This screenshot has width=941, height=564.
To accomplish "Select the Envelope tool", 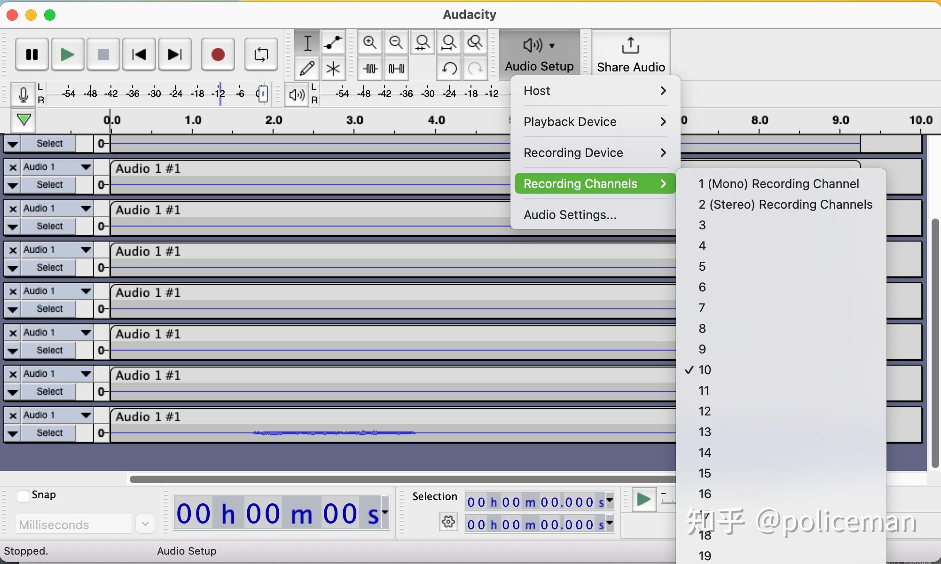I will pos(333,43).
